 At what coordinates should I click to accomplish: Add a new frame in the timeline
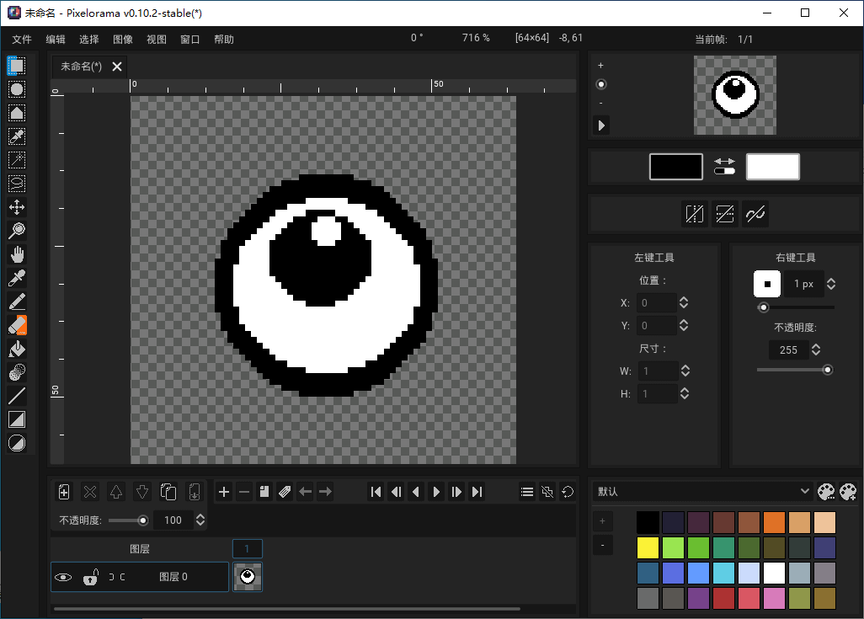click(x=223, y=491)
